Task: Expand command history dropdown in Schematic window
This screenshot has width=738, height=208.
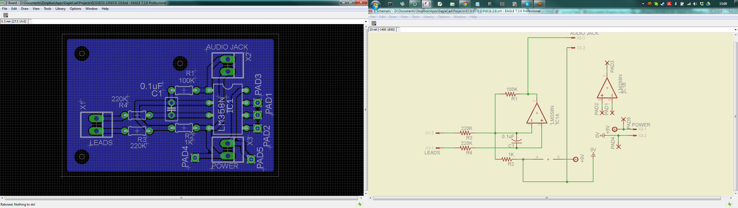Action: click(735, 30)
